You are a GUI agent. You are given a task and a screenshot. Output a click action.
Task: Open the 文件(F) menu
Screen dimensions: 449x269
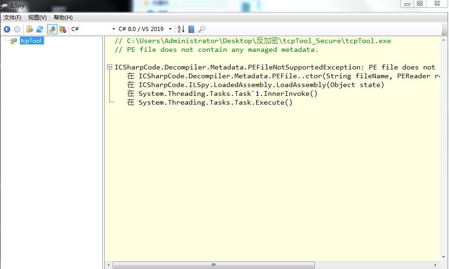click(12, 17)
